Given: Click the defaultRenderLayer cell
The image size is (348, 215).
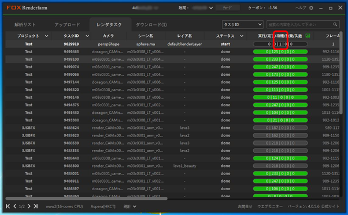Looking at the screenshot, I should coord(184,44).
